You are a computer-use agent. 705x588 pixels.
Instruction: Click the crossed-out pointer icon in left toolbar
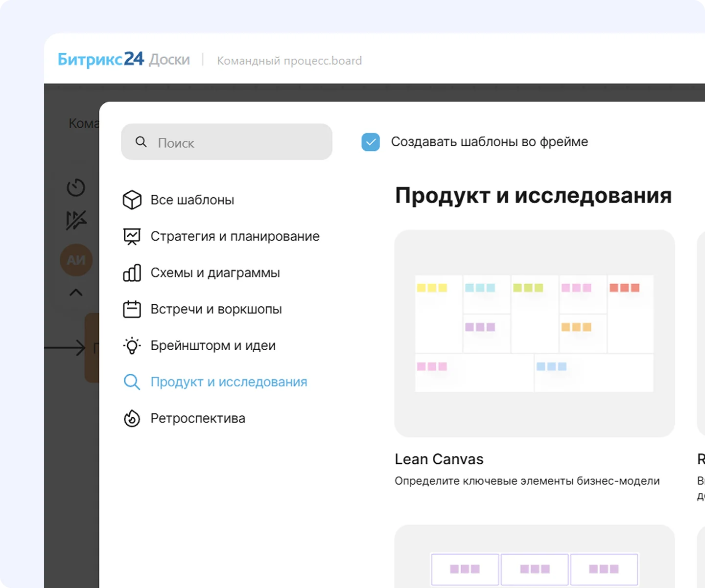pos(76,220)
